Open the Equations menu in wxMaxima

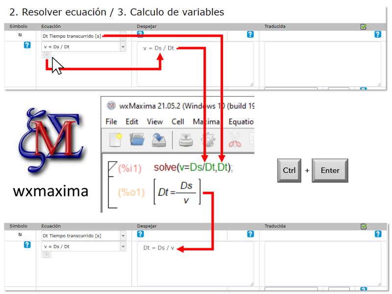tap(241, 122)
